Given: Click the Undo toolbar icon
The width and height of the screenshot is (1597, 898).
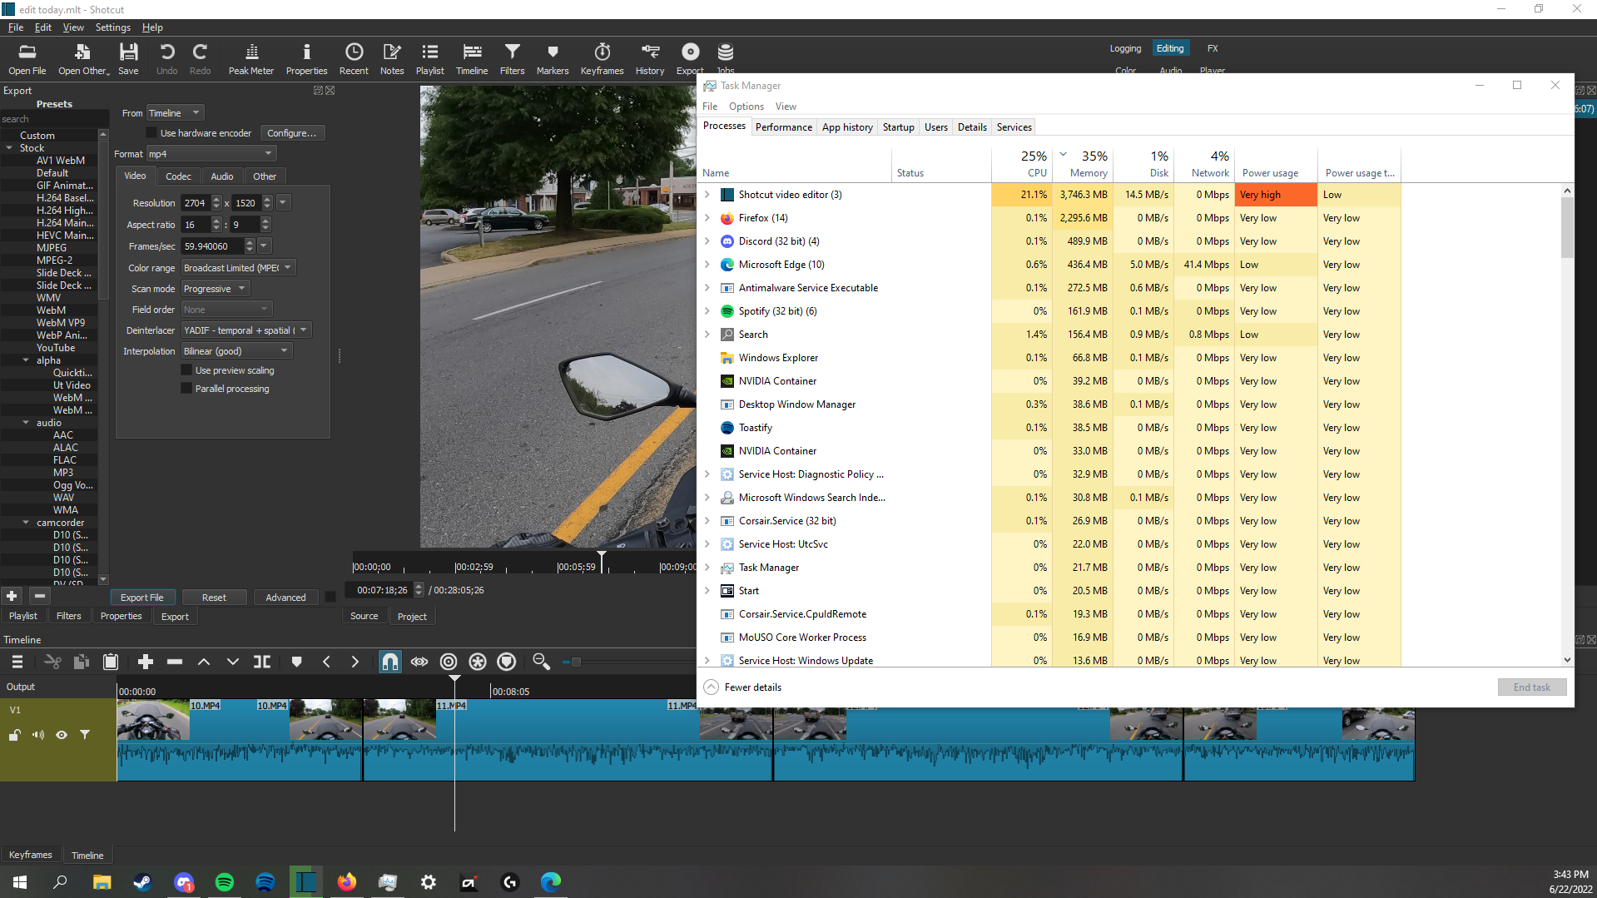Looking at the screenshot, I should 166,59.
